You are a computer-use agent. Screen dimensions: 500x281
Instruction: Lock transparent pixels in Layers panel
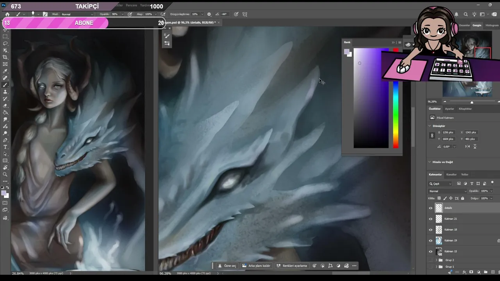coord(439,198)
